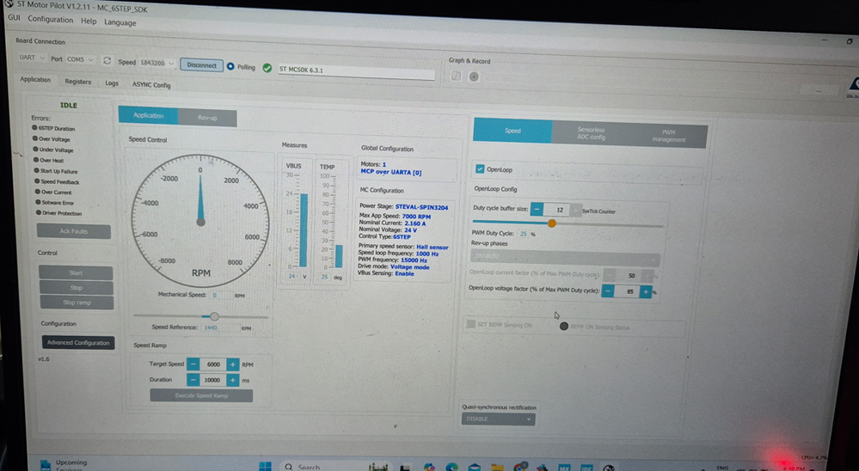Screen dimensions: 859x471
Task: Increase OpenLoop voltage factor with plus
Action: 646,292
